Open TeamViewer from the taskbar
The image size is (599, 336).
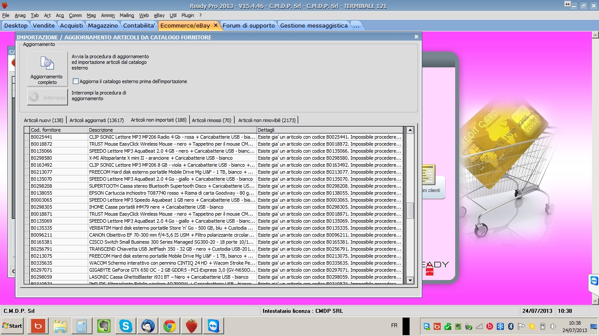coord(214,326)
